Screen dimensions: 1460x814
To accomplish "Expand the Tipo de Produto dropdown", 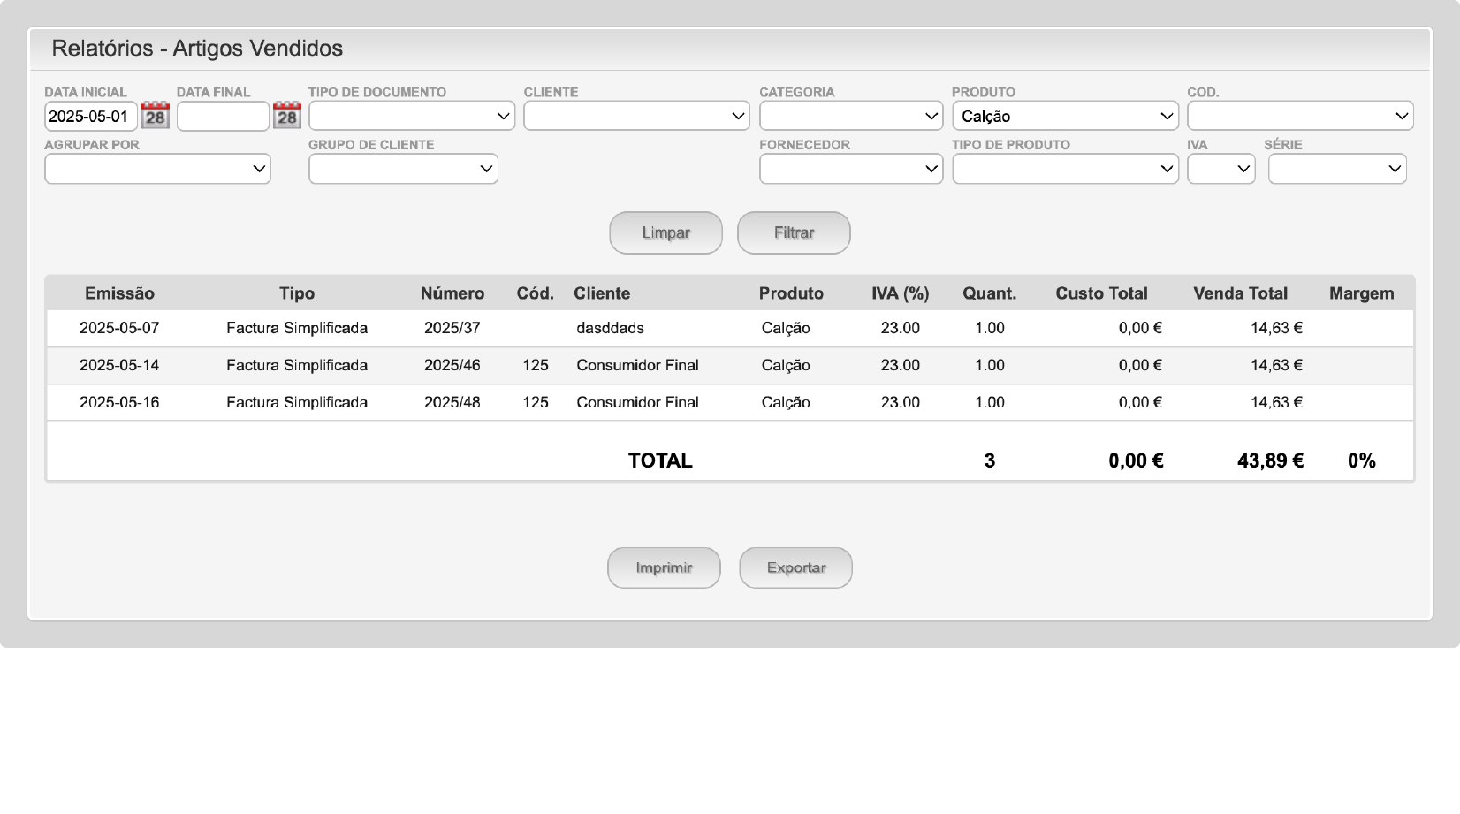I will click(1065, 169).
